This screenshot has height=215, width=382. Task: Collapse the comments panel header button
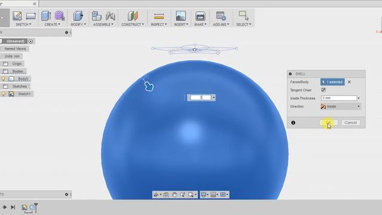click(66, 195)
